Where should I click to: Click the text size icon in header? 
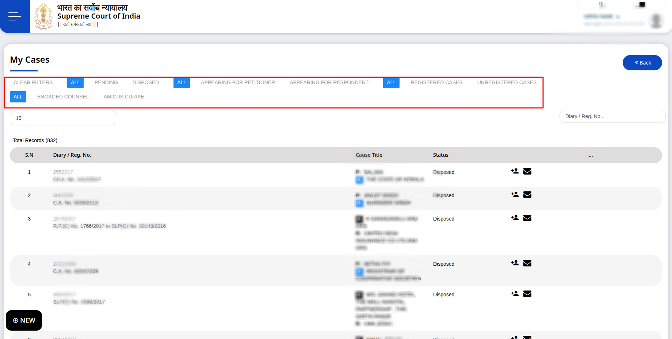click(602, 5)
